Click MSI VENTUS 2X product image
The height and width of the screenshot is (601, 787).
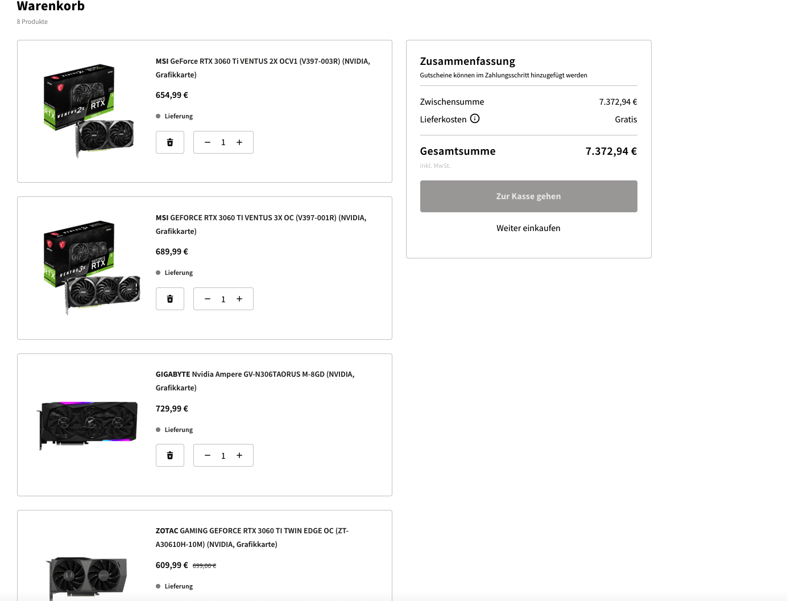[x=88, y=110]
